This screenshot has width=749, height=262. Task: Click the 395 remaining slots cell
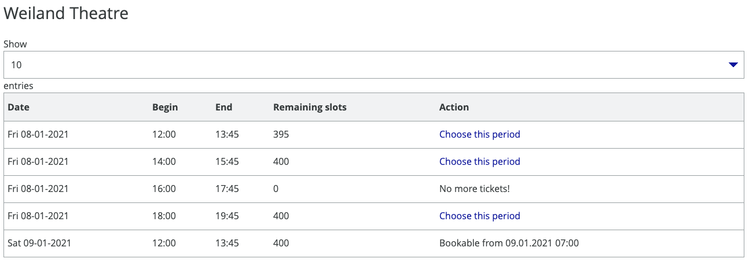[281, 134]
